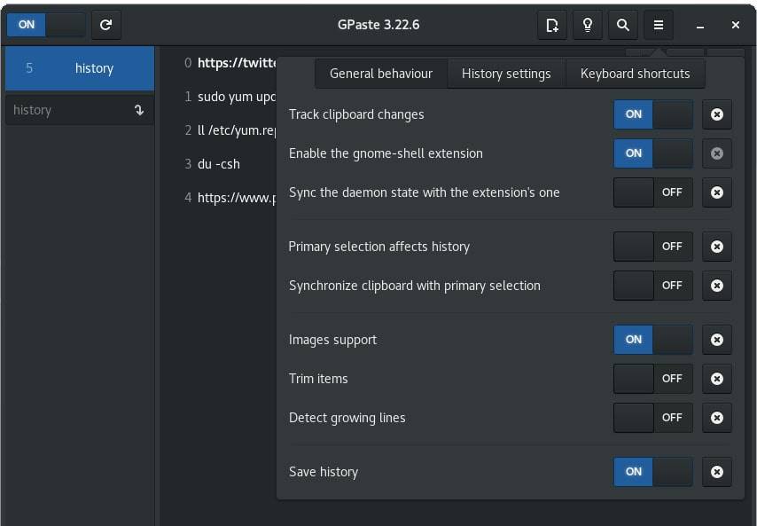
Task: Click the lightbulb about icon
Action: coord(587,25)
